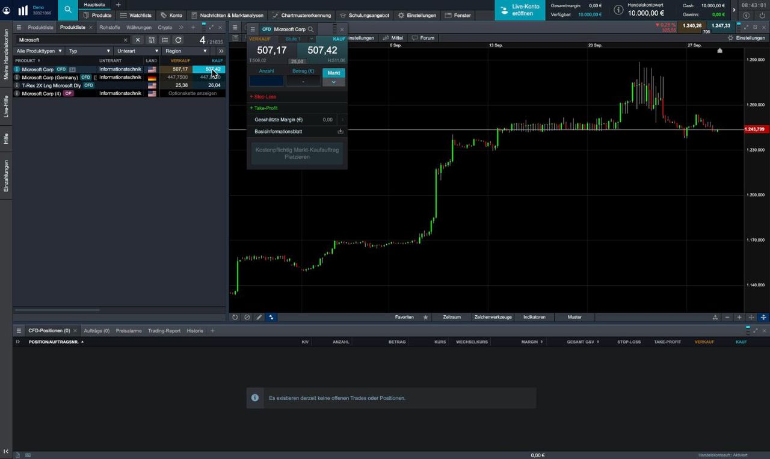Toggle the Markt order type button
The width and height of the screenshot is (770, 459).
click(x=334, y=73)
